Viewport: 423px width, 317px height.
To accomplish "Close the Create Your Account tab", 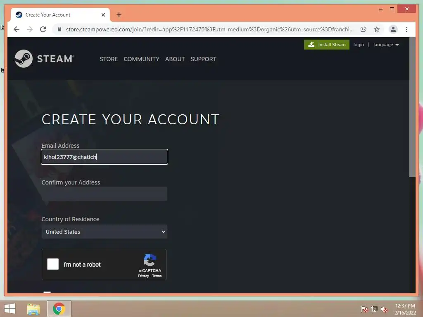I will (103, 15).
